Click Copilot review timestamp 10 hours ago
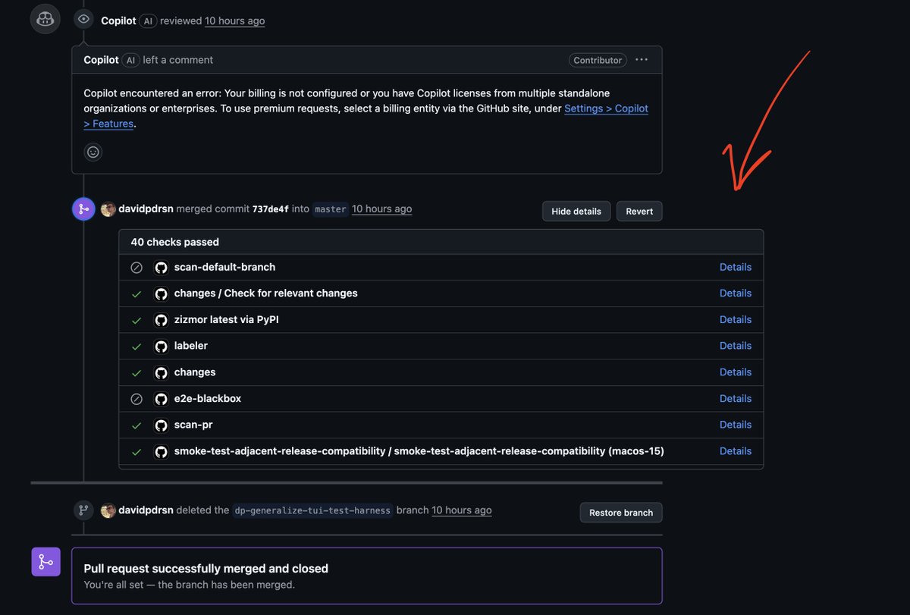The width and height of the screenshot is (910, 615). tap(235, 20)
